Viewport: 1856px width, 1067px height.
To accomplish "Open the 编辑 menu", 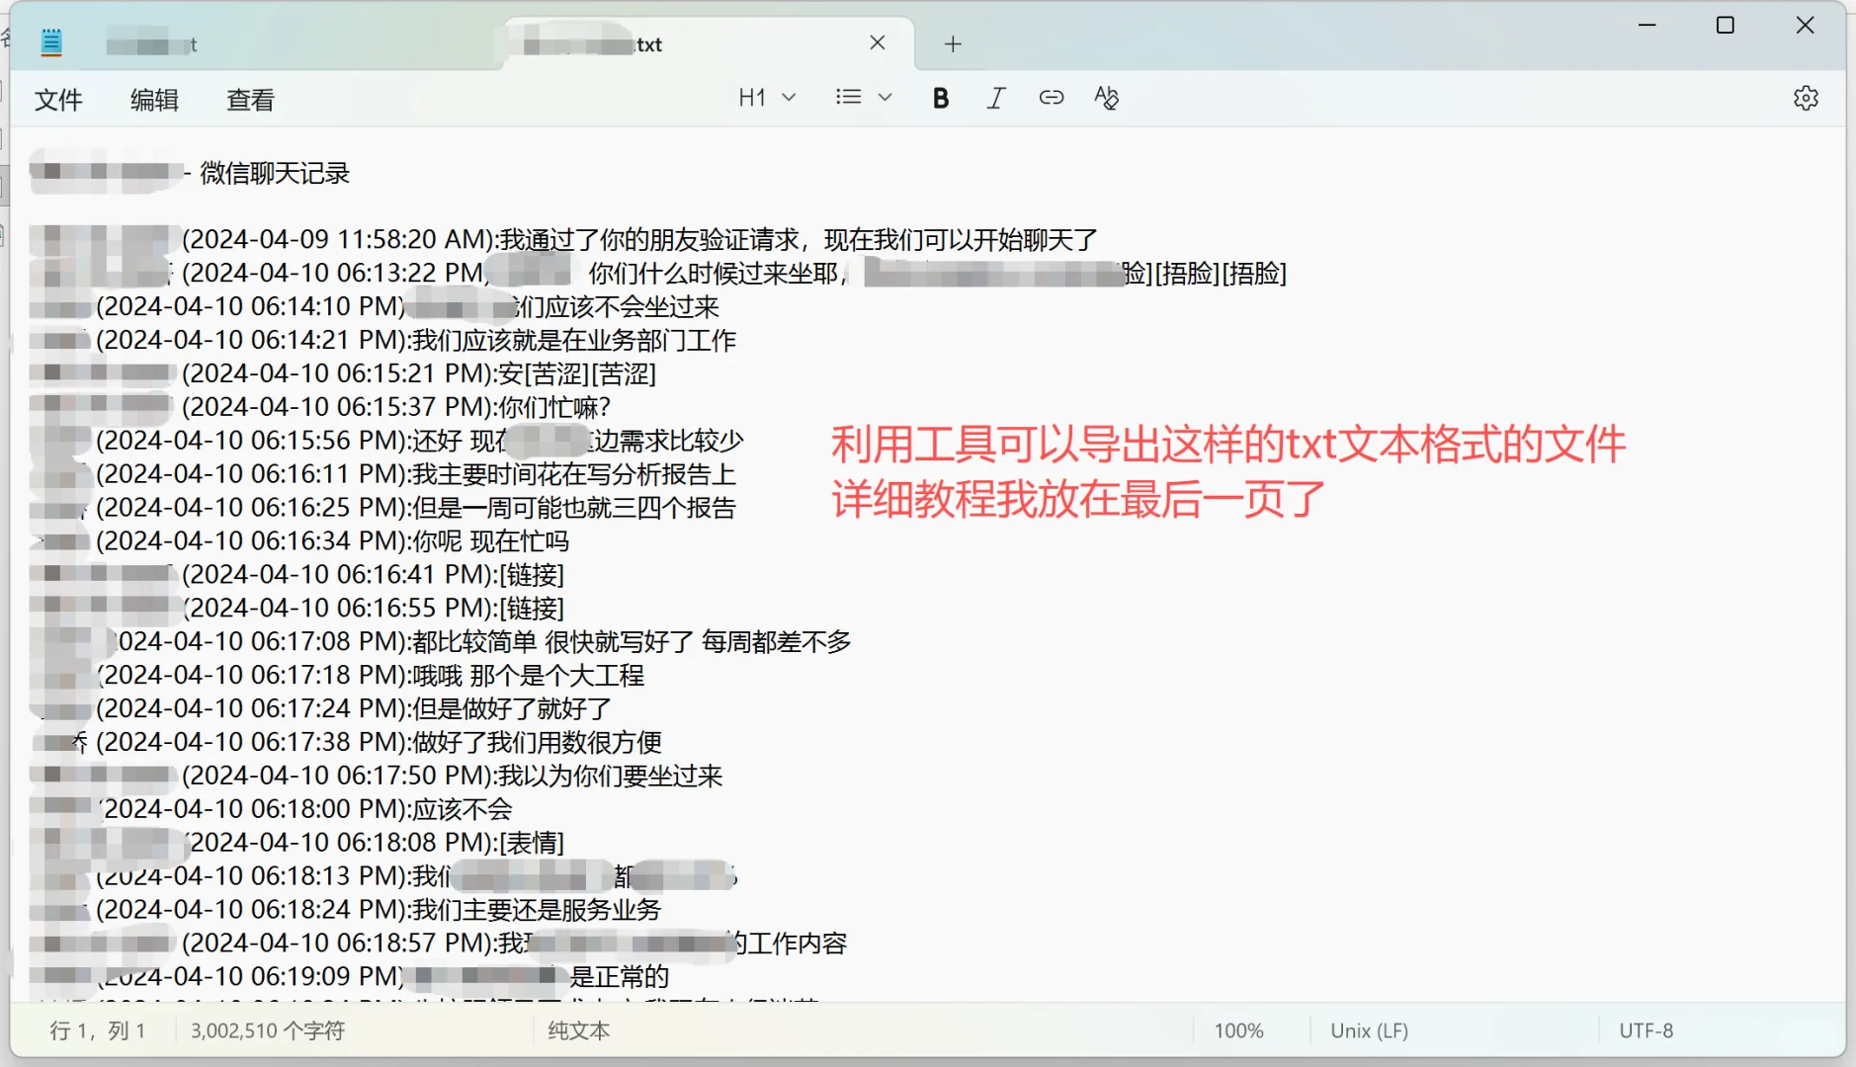I will click(154, 99).
